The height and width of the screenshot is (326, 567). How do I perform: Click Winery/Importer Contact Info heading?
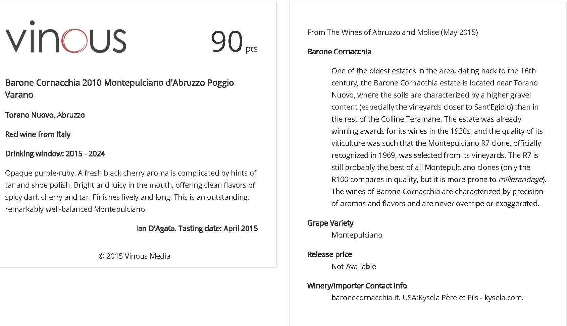(357, 286)
